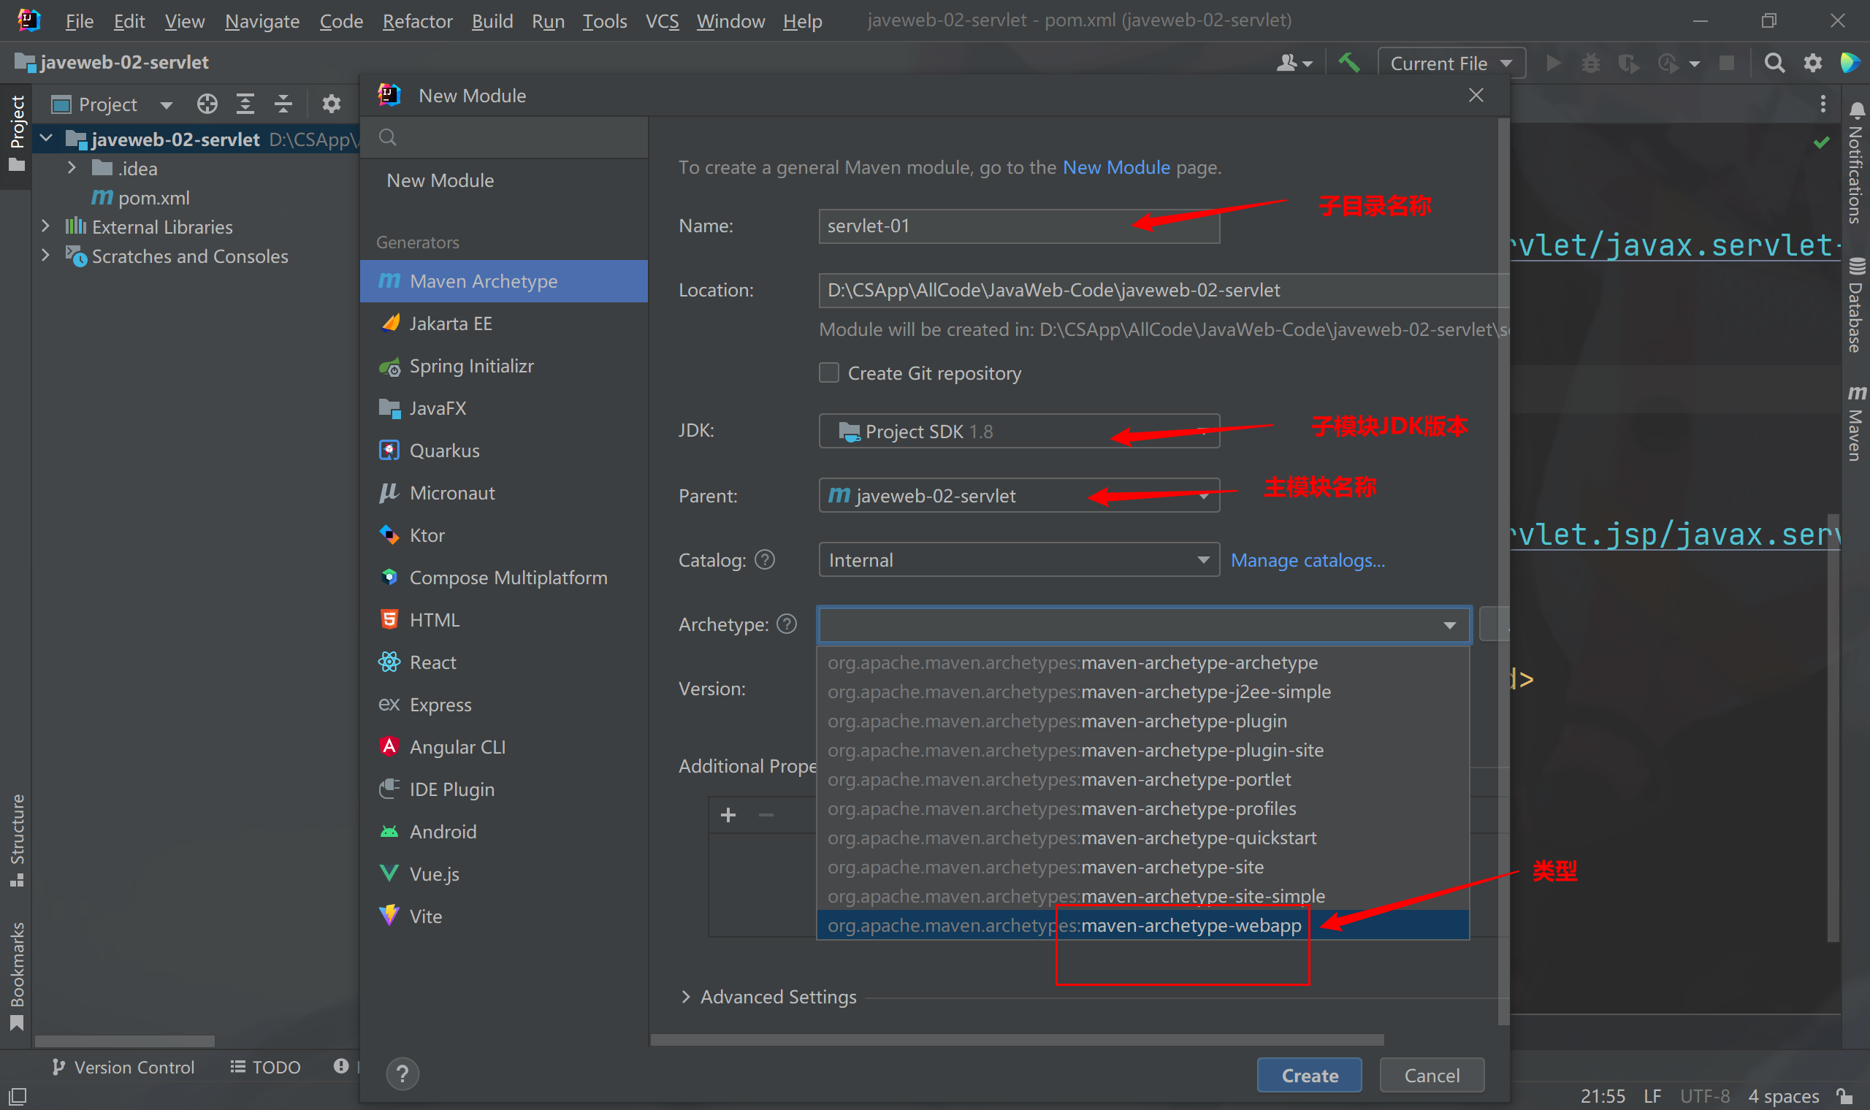Open the Archetype help question mark
This screenshot has width=1870, height=1110.
click(x=787, y=624)
